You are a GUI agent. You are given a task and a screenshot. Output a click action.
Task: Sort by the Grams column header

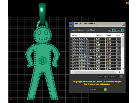point(100,35)
